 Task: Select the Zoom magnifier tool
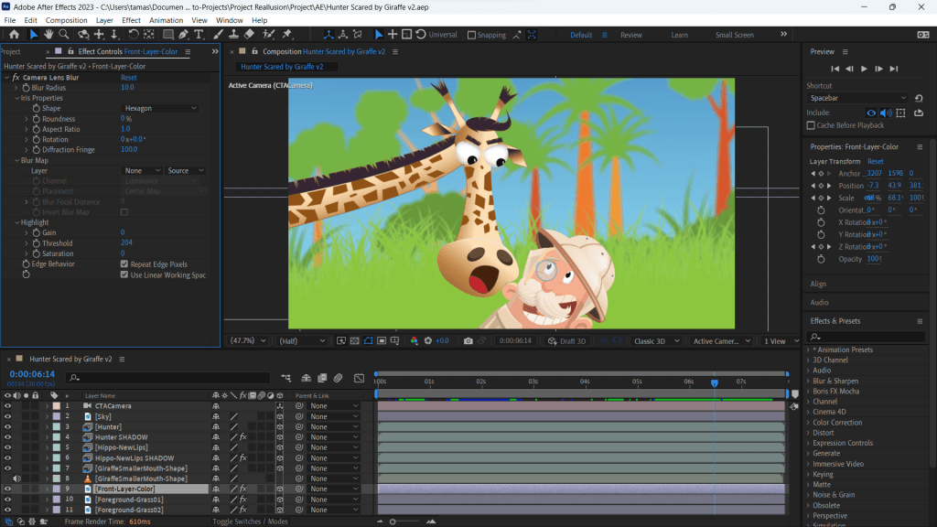(64, 35)
